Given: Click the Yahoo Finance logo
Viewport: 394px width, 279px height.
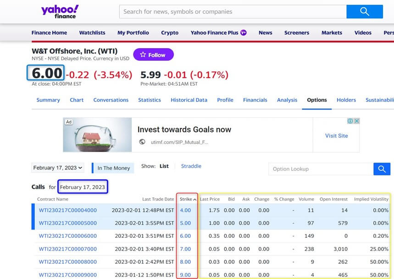Looking at the screenshot, I should pos(60,11).
